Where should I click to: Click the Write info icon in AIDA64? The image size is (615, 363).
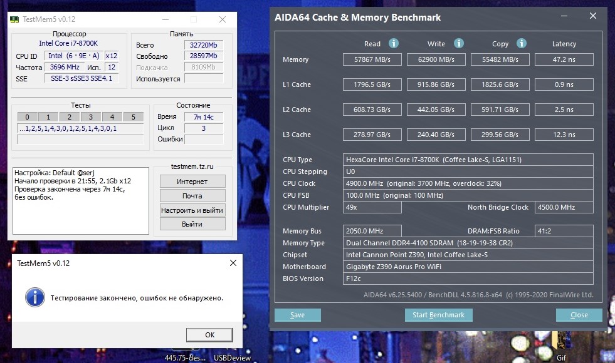pyautogui.click(x=458, y=43)
